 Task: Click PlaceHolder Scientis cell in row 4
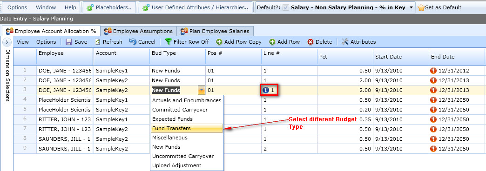point(65,100)
